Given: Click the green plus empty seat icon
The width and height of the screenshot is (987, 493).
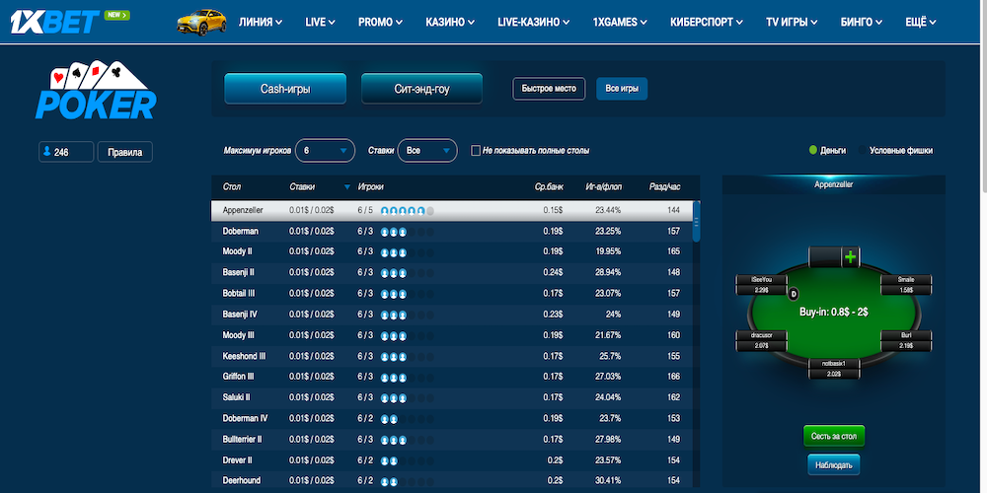Looking at the screenshot, I should point(849,257).
